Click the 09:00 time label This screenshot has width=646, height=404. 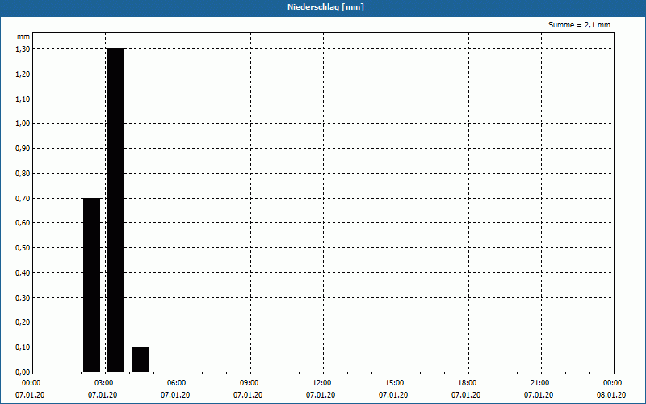250,383
